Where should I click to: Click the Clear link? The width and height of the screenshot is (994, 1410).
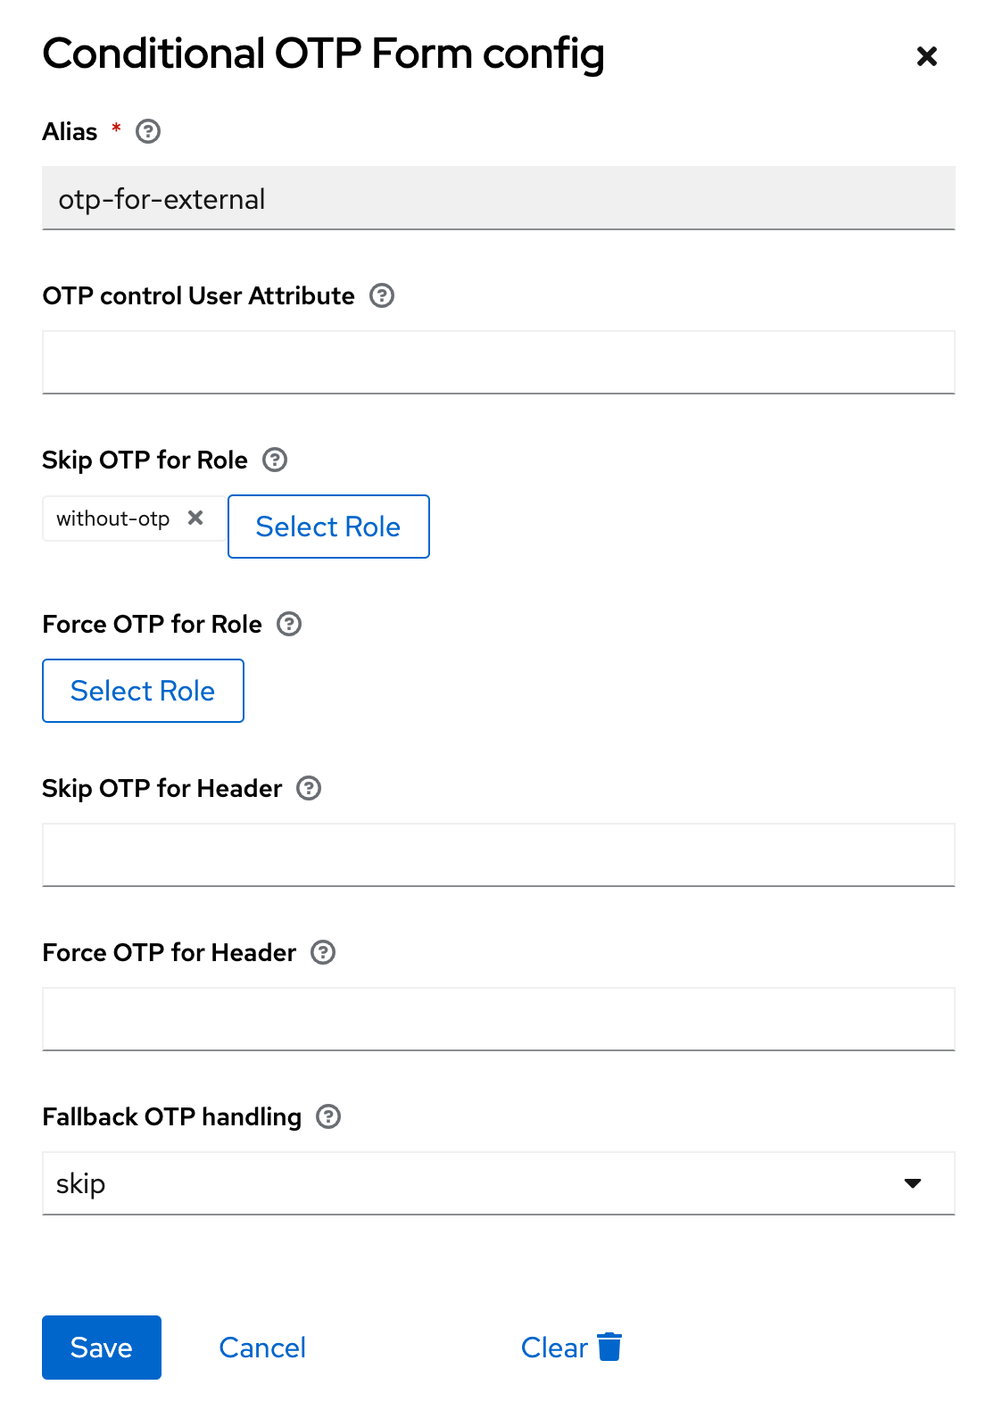tap(552, 1348)
